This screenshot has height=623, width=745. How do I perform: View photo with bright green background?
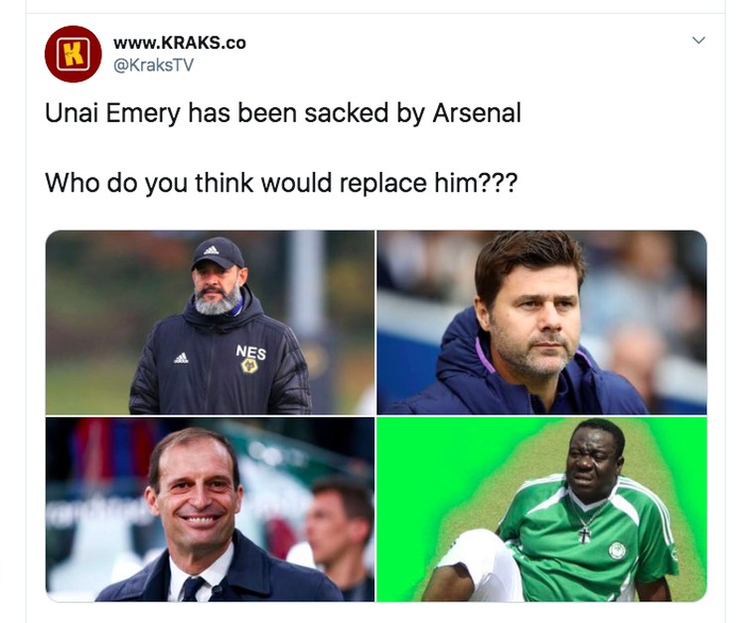pos(541,510)
